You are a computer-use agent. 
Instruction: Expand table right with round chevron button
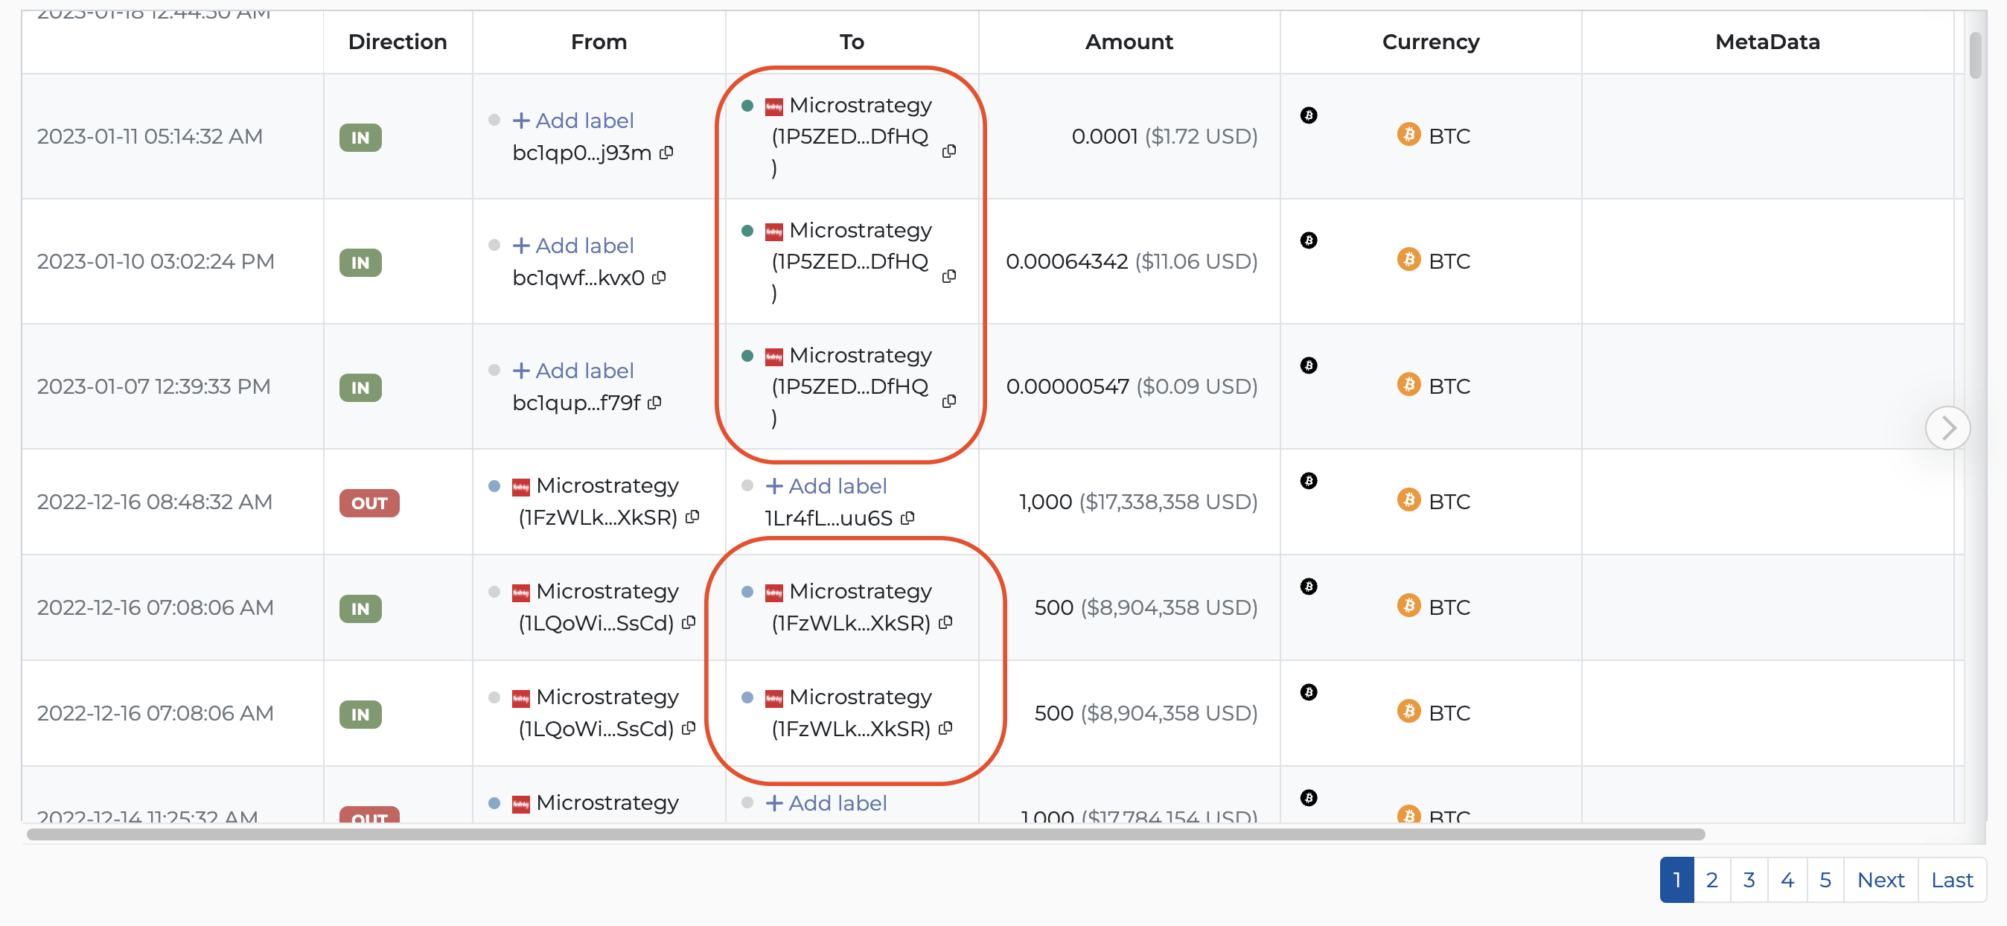tap(1947, 427)
